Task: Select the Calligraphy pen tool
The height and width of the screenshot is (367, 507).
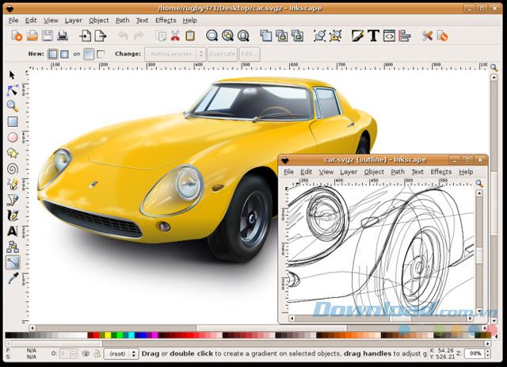Action: point(13,216)
